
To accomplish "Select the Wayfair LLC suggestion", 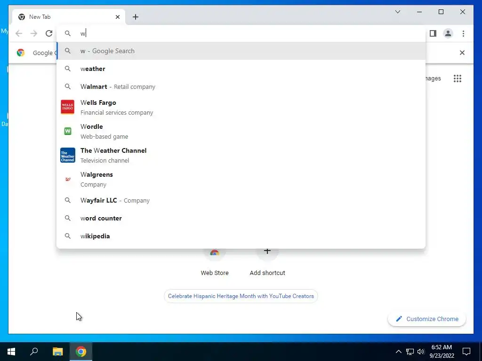I will (241, 200).
